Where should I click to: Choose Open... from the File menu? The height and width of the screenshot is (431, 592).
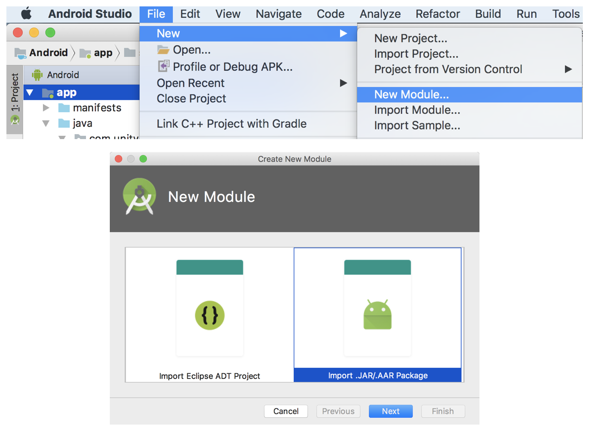(248, 49)
